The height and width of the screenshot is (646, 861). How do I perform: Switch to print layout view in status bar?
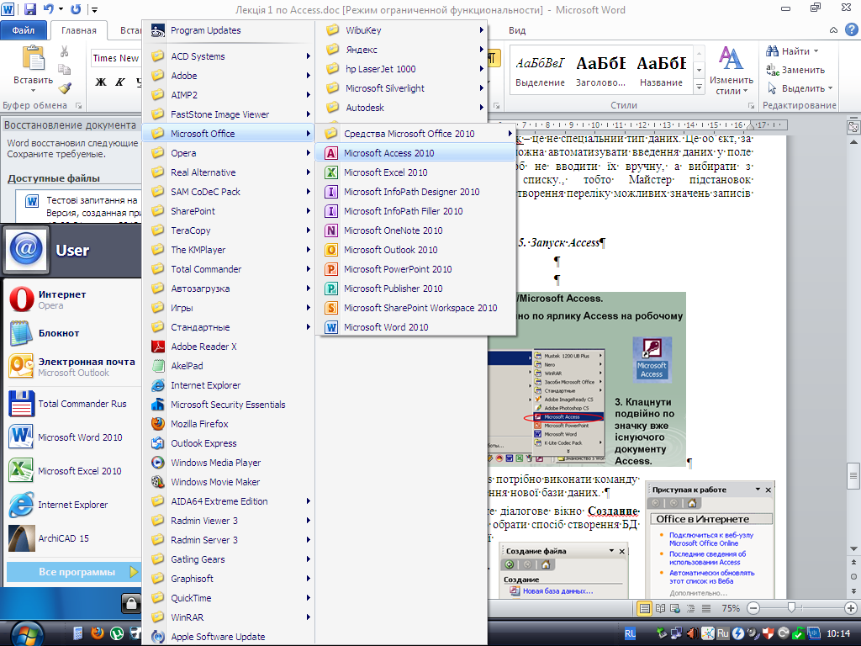point(645,608)
